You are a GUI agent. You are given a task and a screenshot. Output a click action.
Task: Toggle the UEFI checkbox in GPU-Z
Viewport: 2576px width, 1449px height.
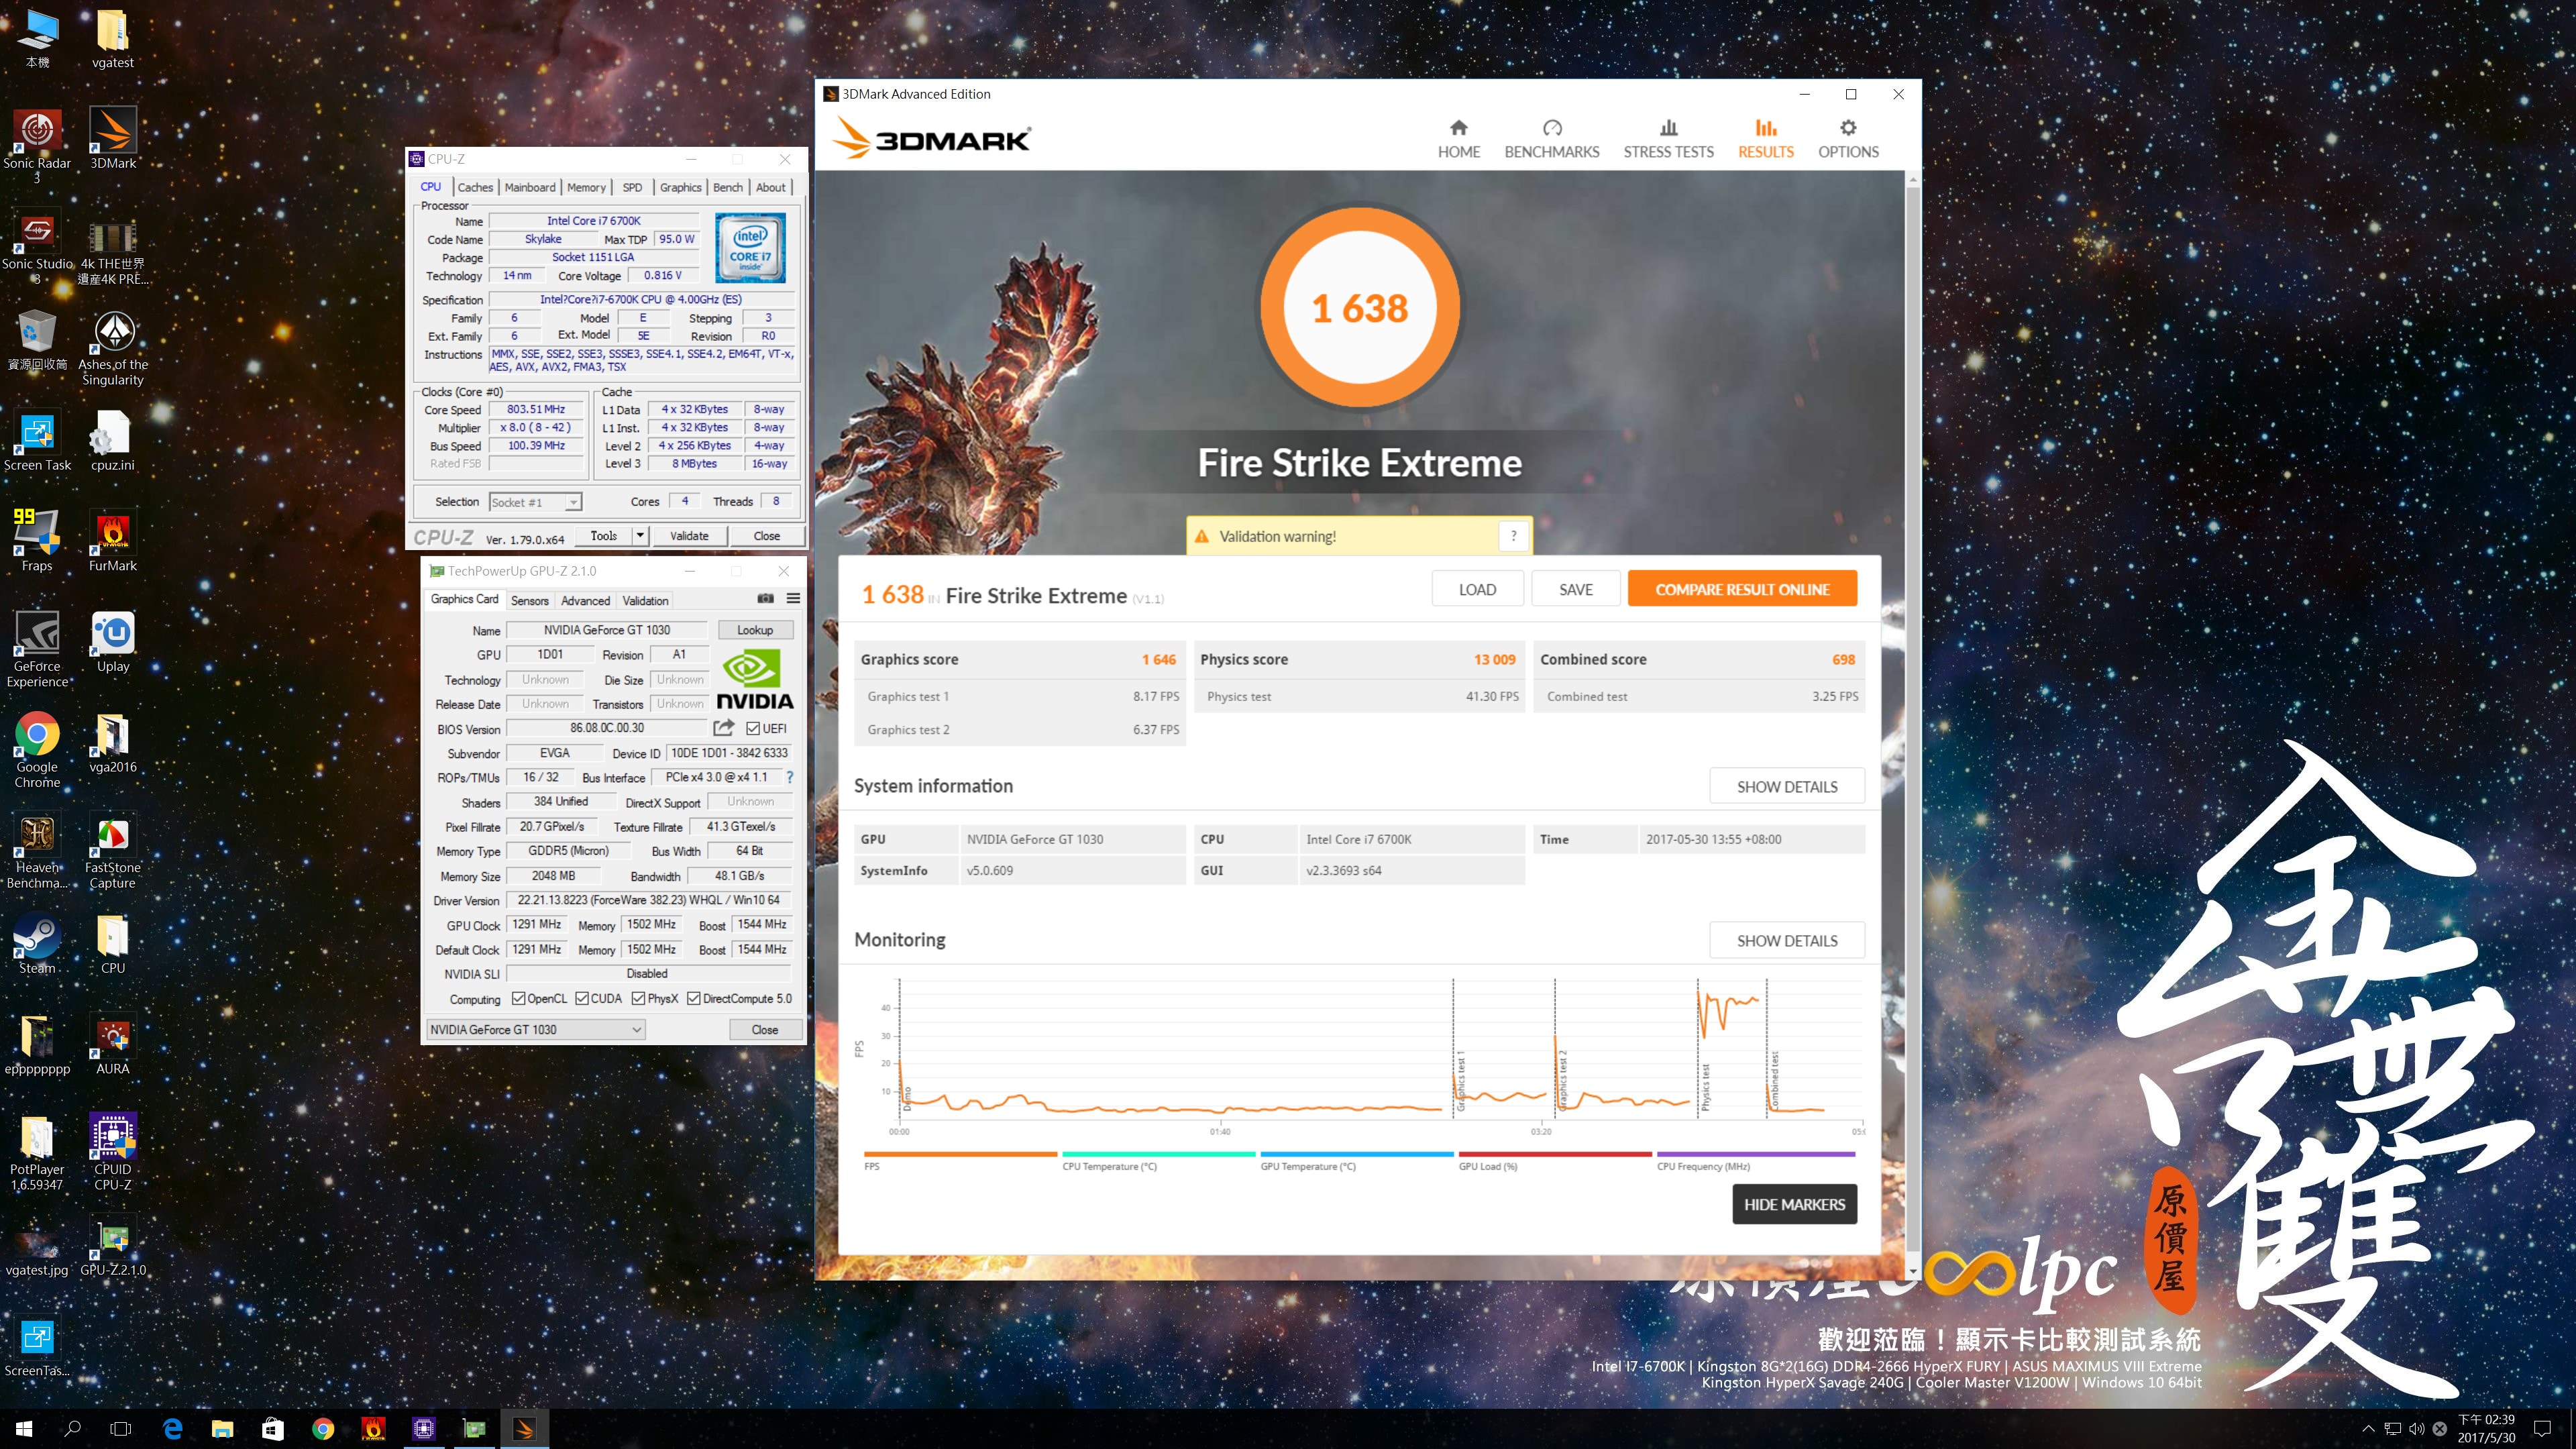click(753, 728)
